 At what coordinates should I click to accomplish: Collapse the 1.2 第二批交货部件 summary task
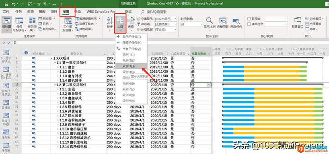55,85
